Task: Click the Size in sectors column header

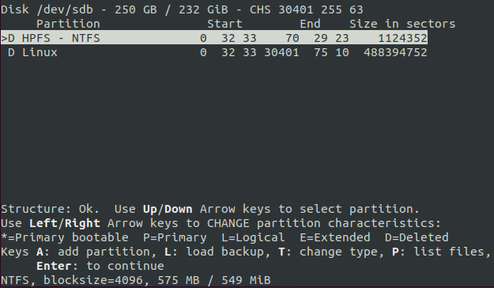Action: pos(402,24)
